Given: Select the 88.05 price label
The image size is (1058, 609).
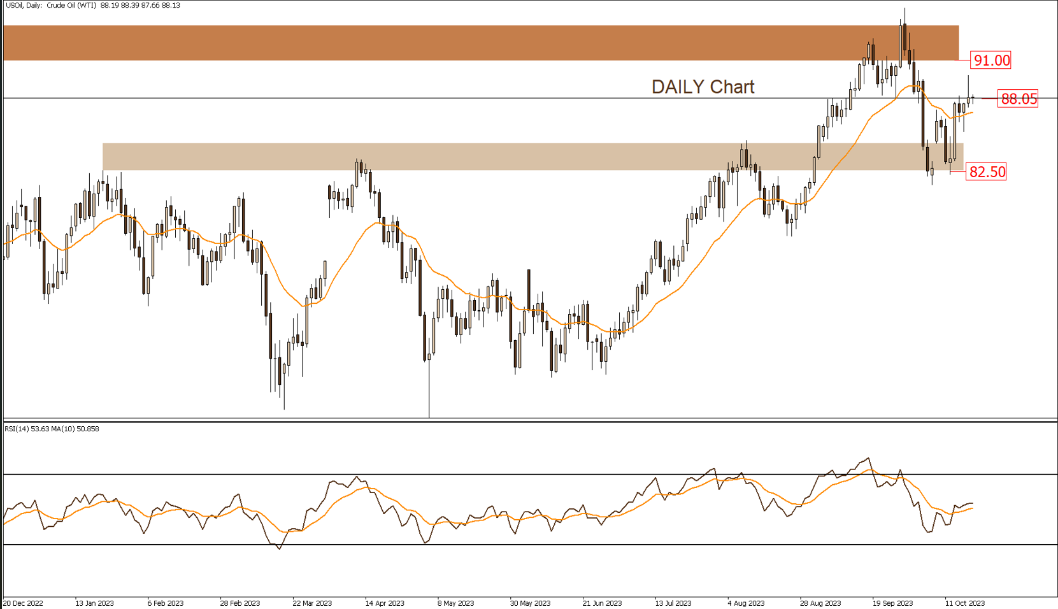Looking at the screenshot, I should [1018, 99].
